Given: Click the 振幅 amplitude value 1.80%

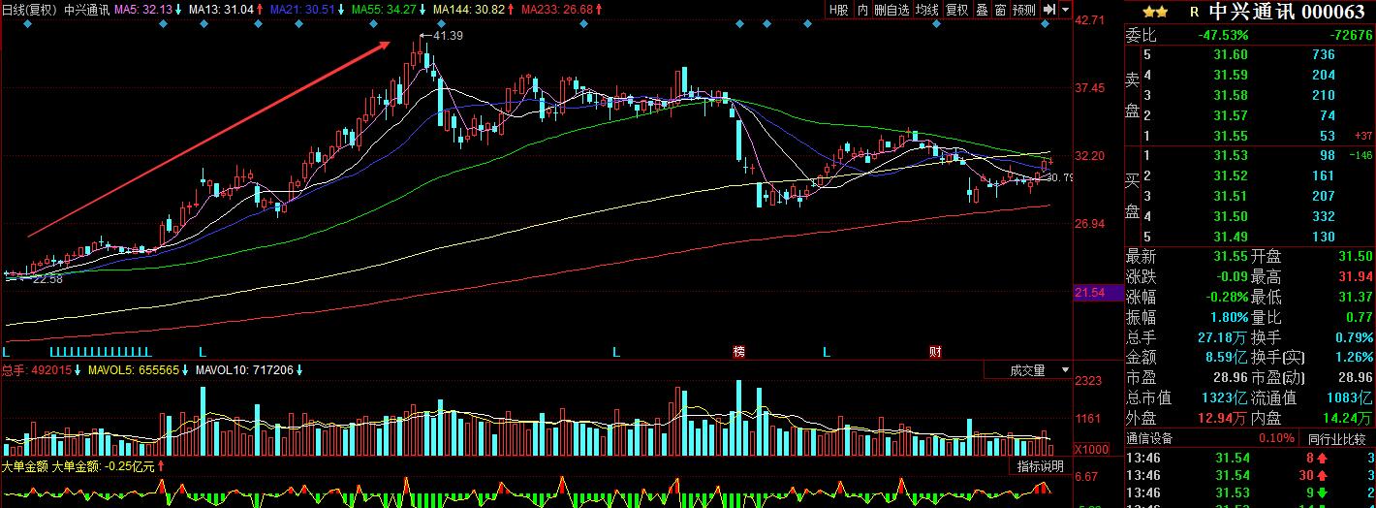Looking at the screenshot, I should [x=1228, y=317].
